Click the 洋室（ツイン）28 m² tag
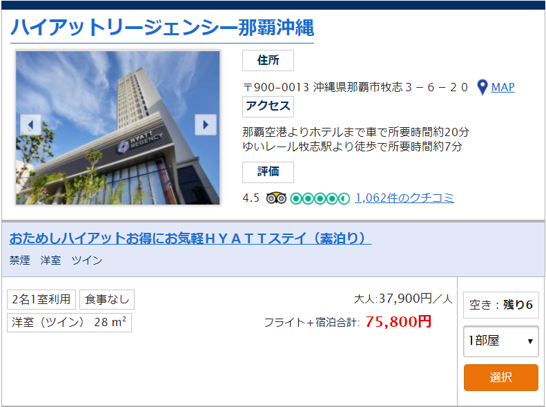Screen dimensions: 546x407 click(69, 322)
